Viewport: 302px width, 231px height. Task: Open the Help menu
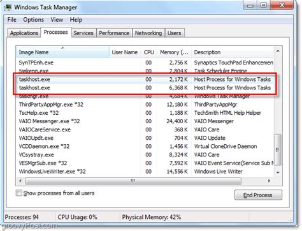(x=76, y=20)
